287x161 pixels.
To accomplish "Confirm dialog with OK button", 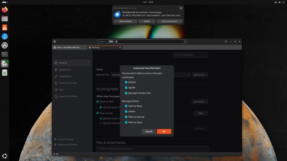I will point(164,131).
